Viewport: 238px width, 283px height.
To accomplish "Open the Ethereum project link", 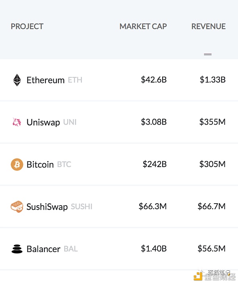I will point(46,80).
